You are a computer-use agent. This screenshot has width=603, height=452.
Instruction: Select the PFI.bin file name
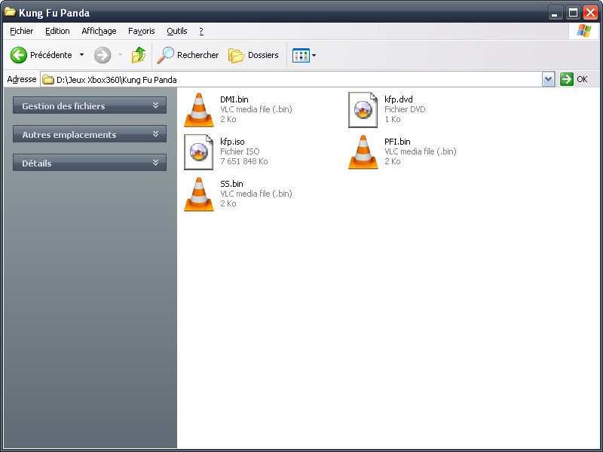(397, 142)
